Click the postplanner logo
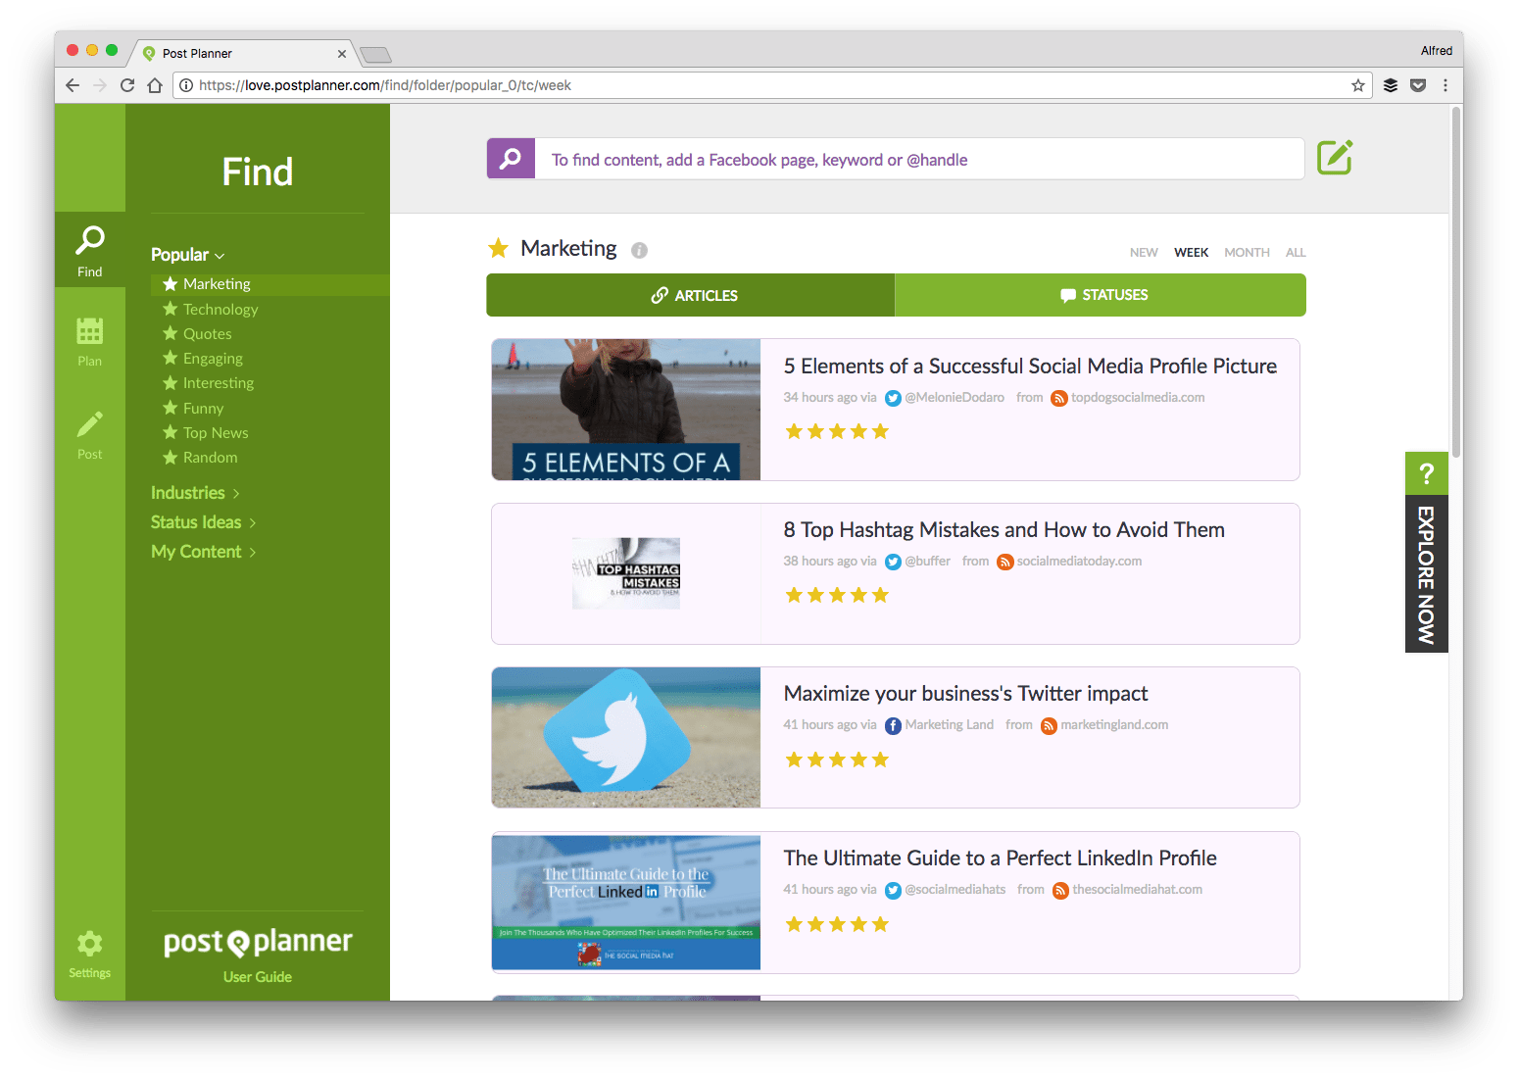 pos(258,942)
